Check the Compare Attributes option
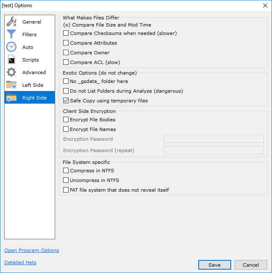Viewport: 272px width, 273px height. tap(66, 43)
